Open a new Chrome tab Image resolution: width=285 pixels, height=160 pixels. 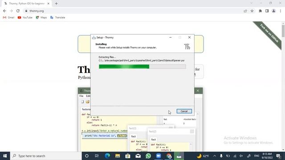click(x=56, y=4)
